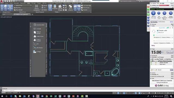Click the new drawing tab plus button
Image resolution: width=174 pixels, height=98 pixels.
[32, 14]
